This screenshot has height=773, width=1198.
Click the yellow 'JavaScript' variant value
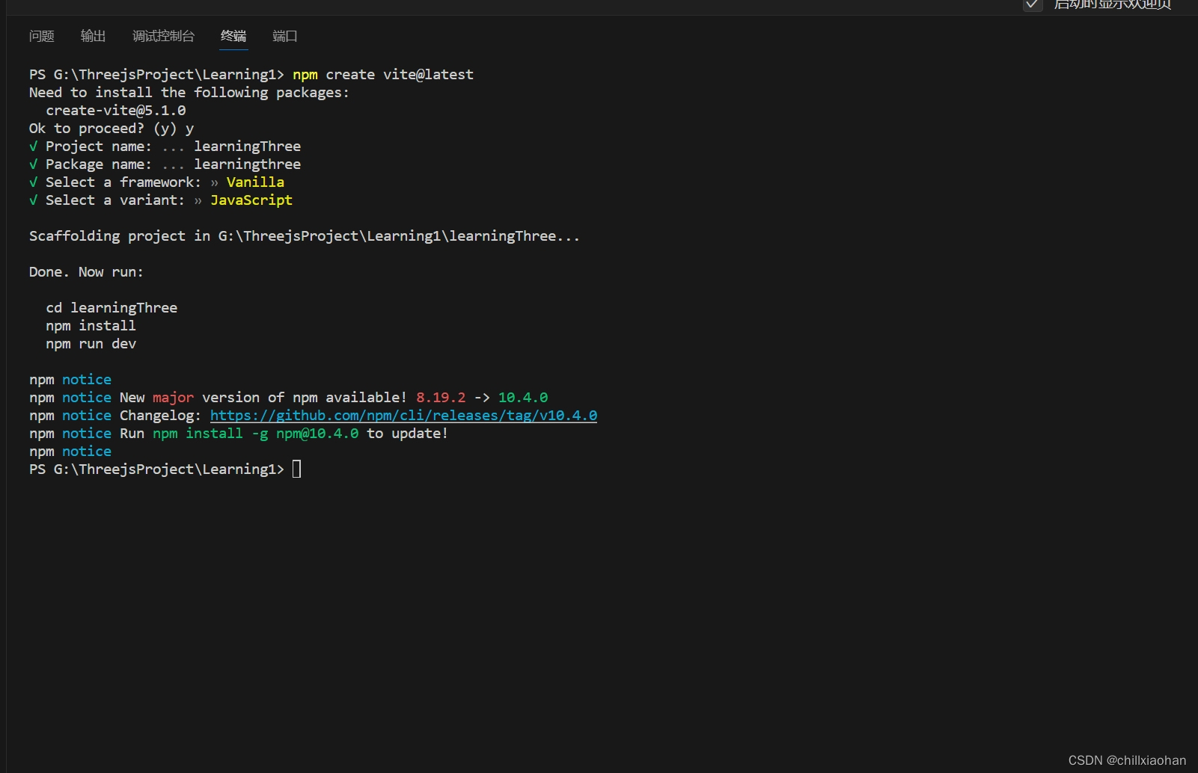tap(251, 200)
